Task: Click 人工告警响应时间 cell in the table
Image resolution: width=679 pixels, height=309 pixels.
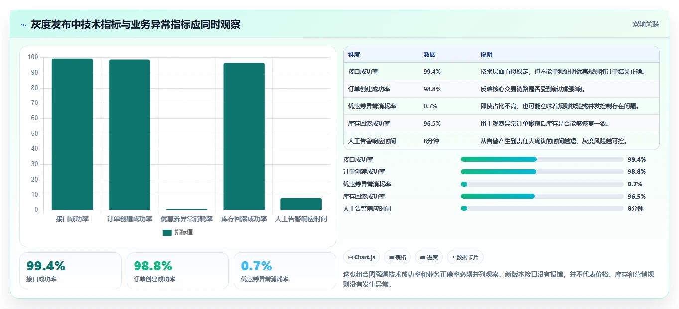Action: click(x=372, y=141)
